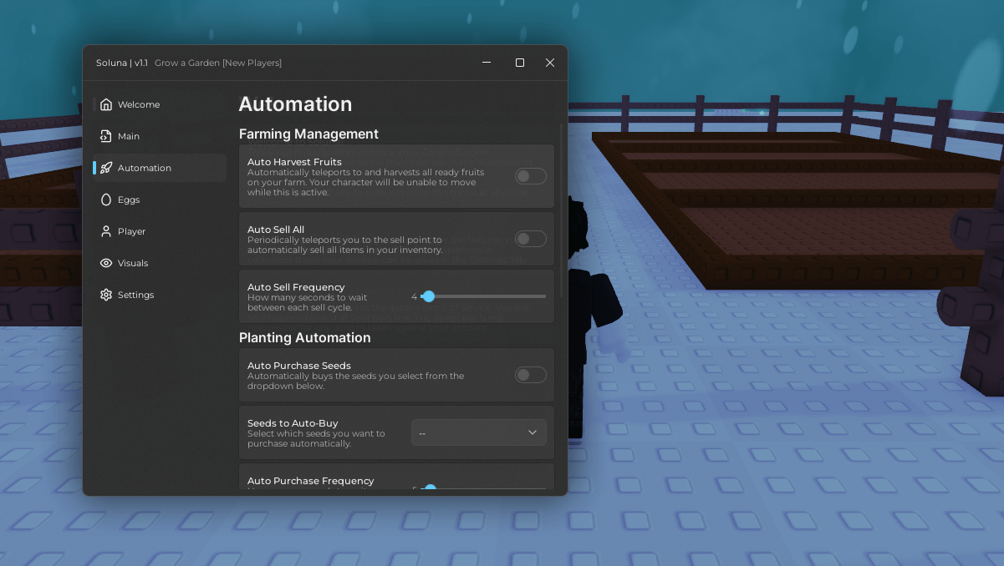Click the Auto Sell Frequency slider track
The image size is (1004, 566).
(483, 296)
